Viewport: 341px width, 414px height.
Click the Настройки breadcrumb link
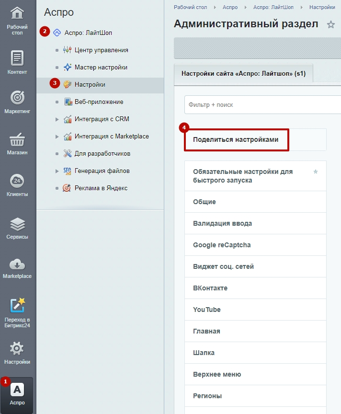pyautogui.click(x=322, y=7)
